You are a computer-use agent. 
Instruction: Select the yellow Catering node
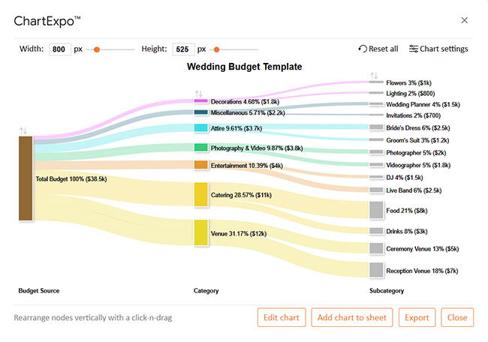click(200, 194)
